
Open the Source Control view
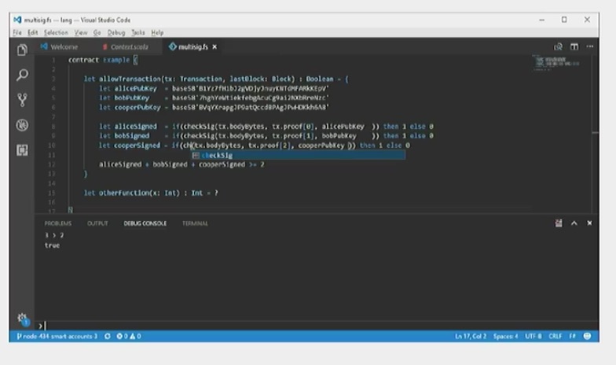tap(22, 100)
